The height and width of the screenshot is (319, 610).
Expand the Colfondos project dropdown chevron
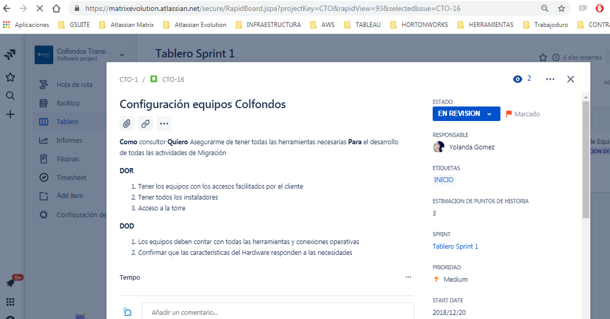click(122, 55)
